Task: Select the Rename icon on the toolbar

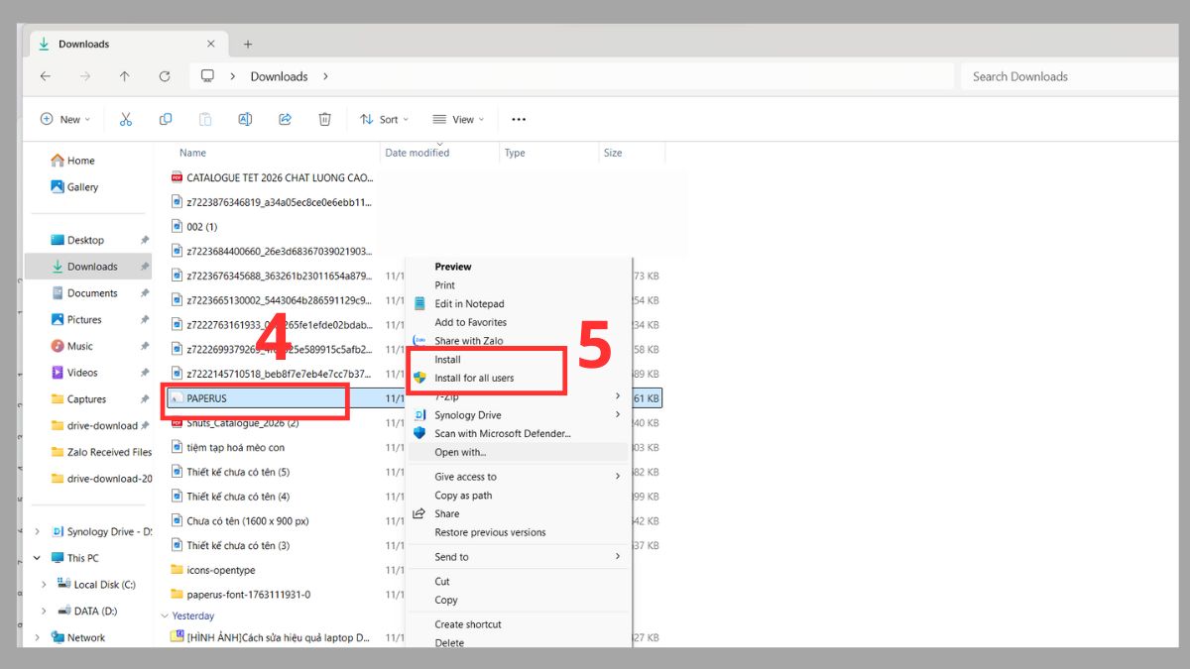Action: 245,118
